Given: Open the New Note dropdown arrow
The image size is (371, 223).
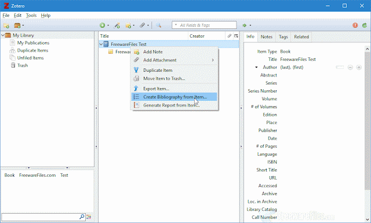Looking at the screenshot, I should [x=134, y=25].
